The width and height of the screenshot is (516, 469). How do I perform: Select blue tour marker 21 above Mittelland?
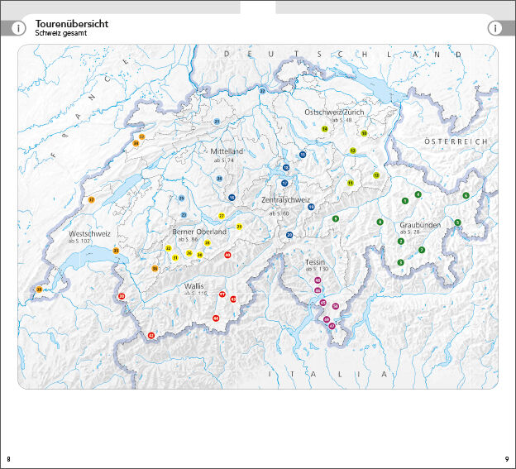[217, 122]
